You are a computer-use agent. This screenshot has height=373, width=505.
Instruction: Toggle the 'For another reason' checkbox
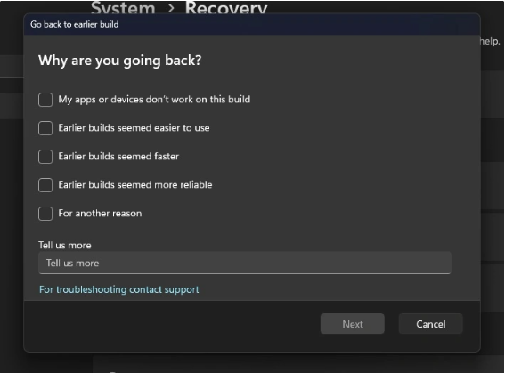pos(45,214)
